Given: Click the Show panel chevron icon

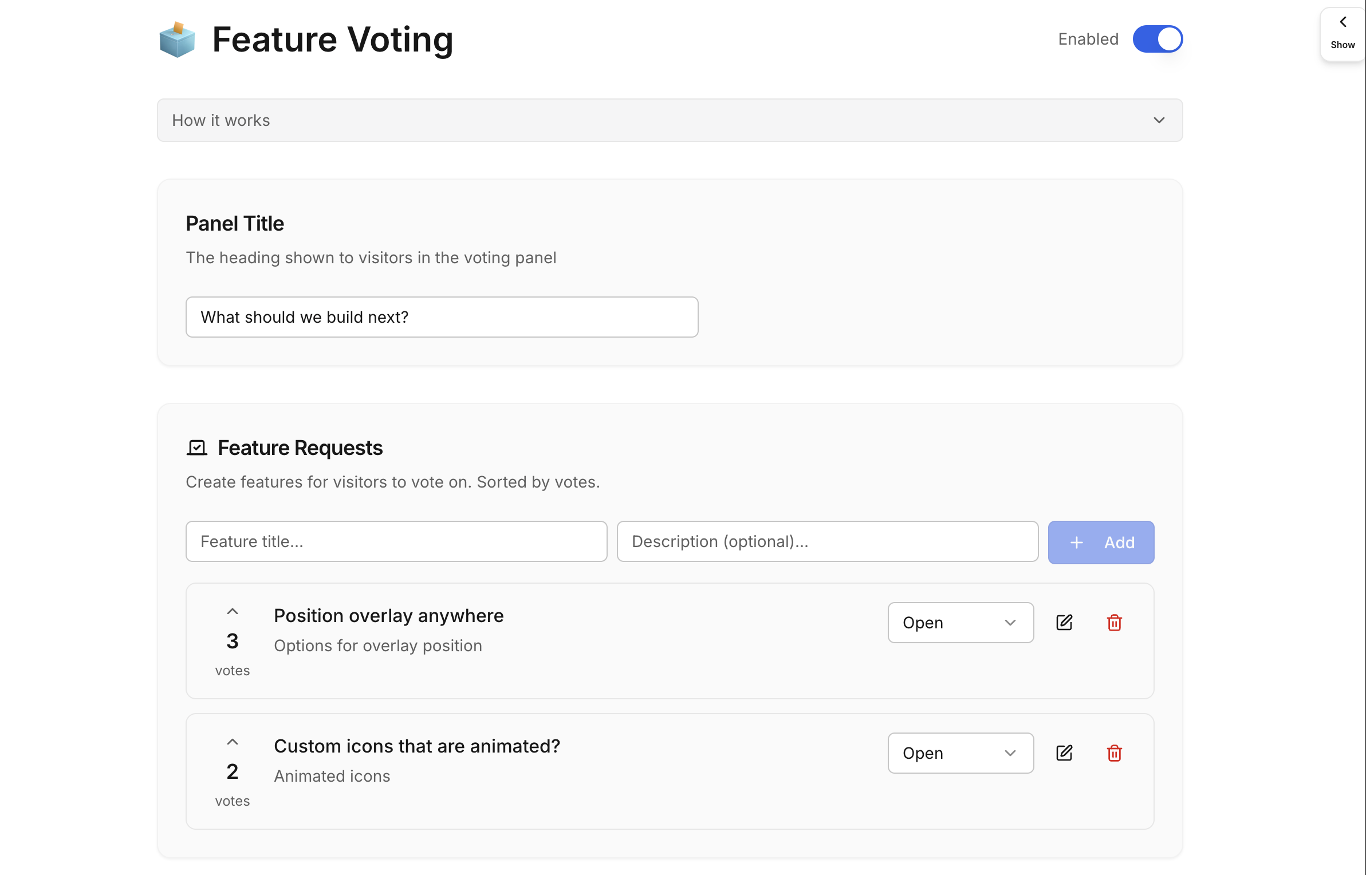Looking at the screenshot, I should click(1343, 22).
